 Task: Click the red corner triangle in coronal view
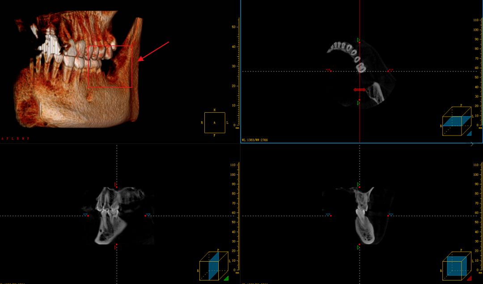[x=470, y=278]
